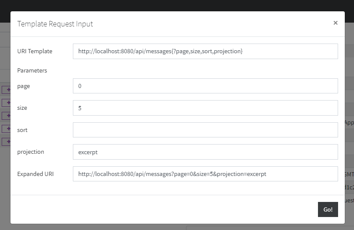Viewport: 354px width, 230px height.
Task: Click the Expanded URI field
Action: pyautogui.click(x=205, y=174)
